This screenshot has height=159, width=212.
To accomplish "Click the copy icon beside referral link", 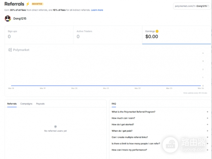I will [x=208, y=6].
